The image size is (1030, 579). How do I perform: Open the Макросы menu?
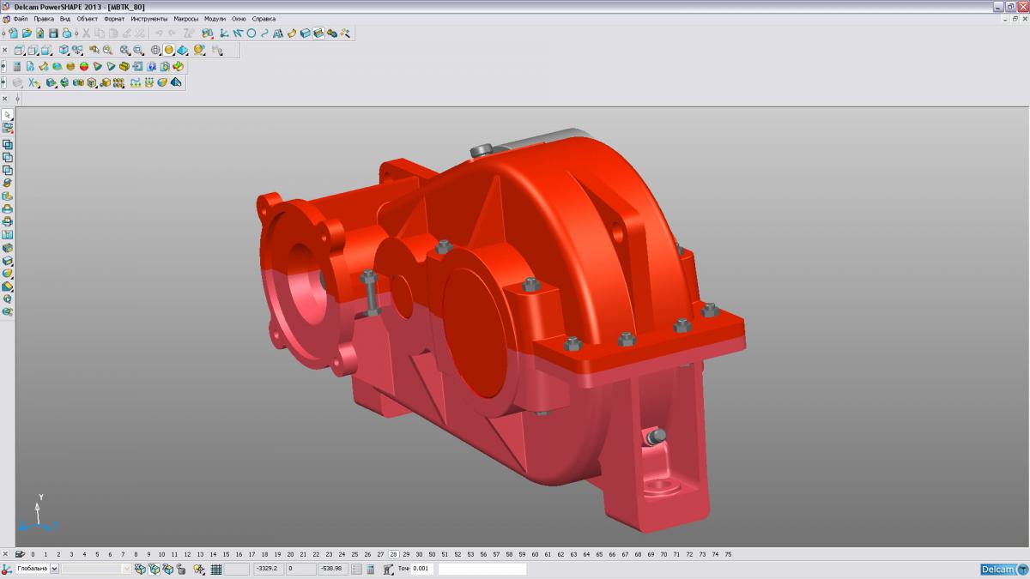[x=186, y=18]
